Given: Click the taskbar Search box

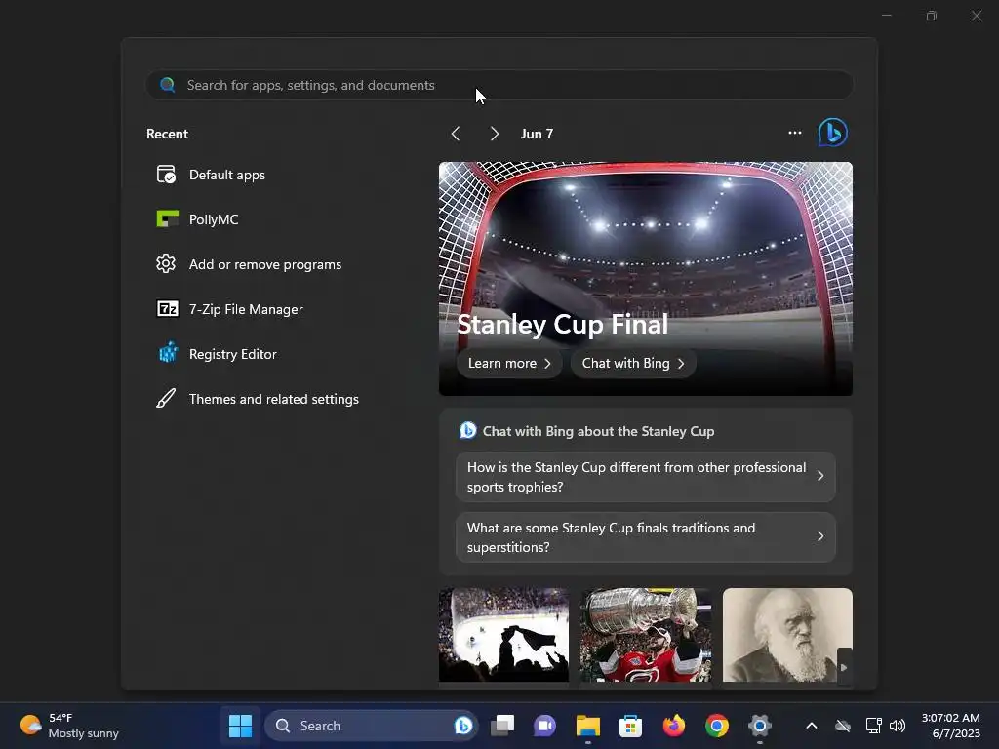Looking at the screenshot, I should 371,726.
